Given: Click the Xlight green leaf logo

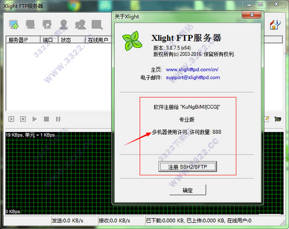Looking at the screenshot, I should click(132, 41).
